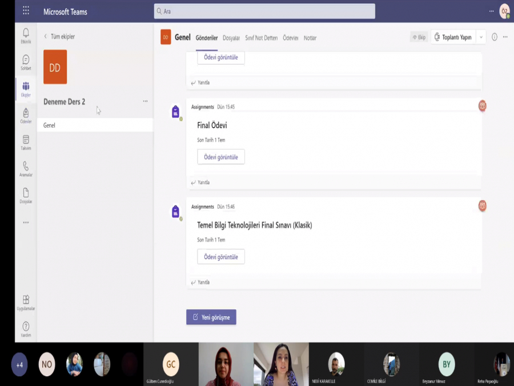This screenshot has width=514, height=386.
Task: Click the large DD team avatar
Action: point(55,67)
